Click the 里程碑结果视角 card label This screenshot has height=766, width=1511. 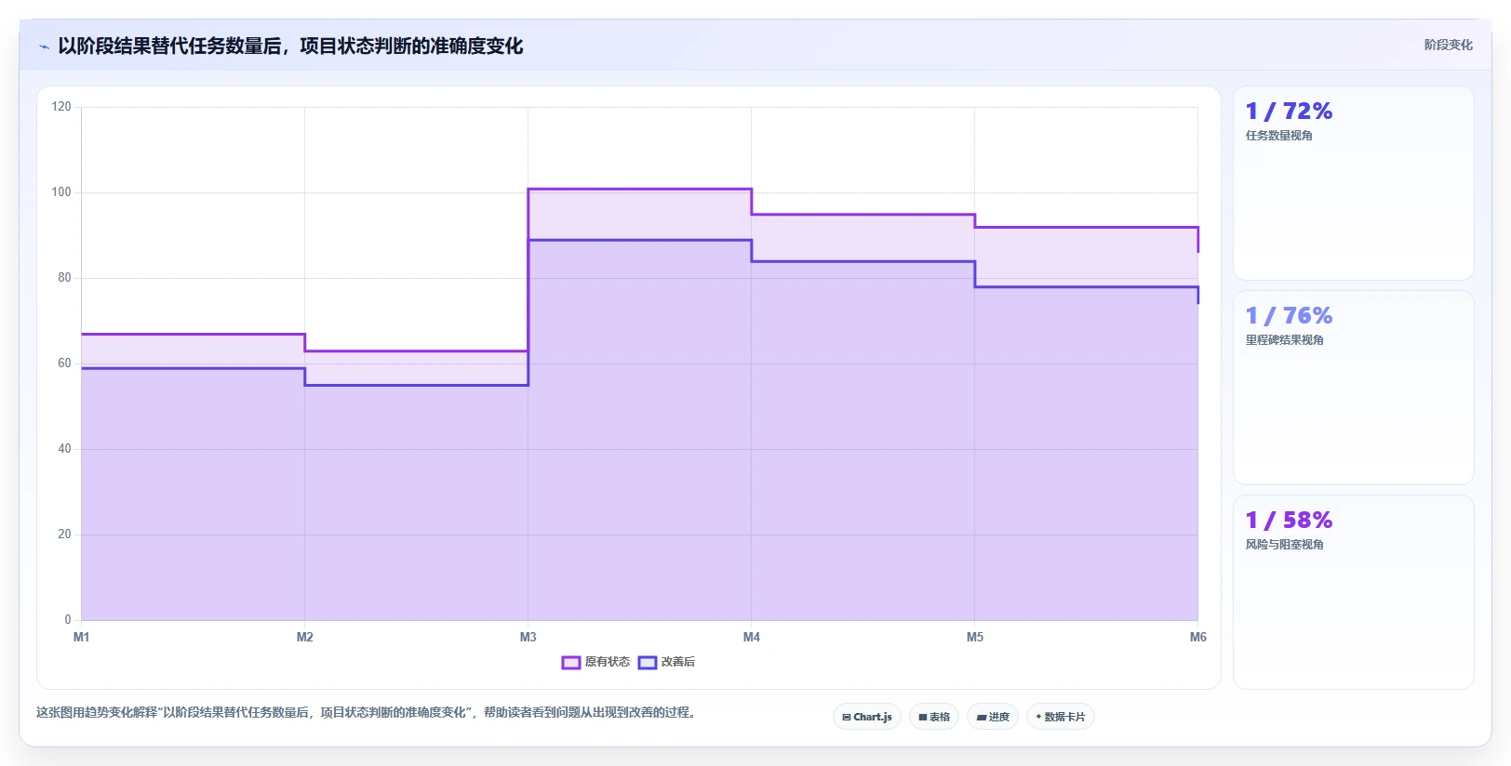tap(1285, 340)
